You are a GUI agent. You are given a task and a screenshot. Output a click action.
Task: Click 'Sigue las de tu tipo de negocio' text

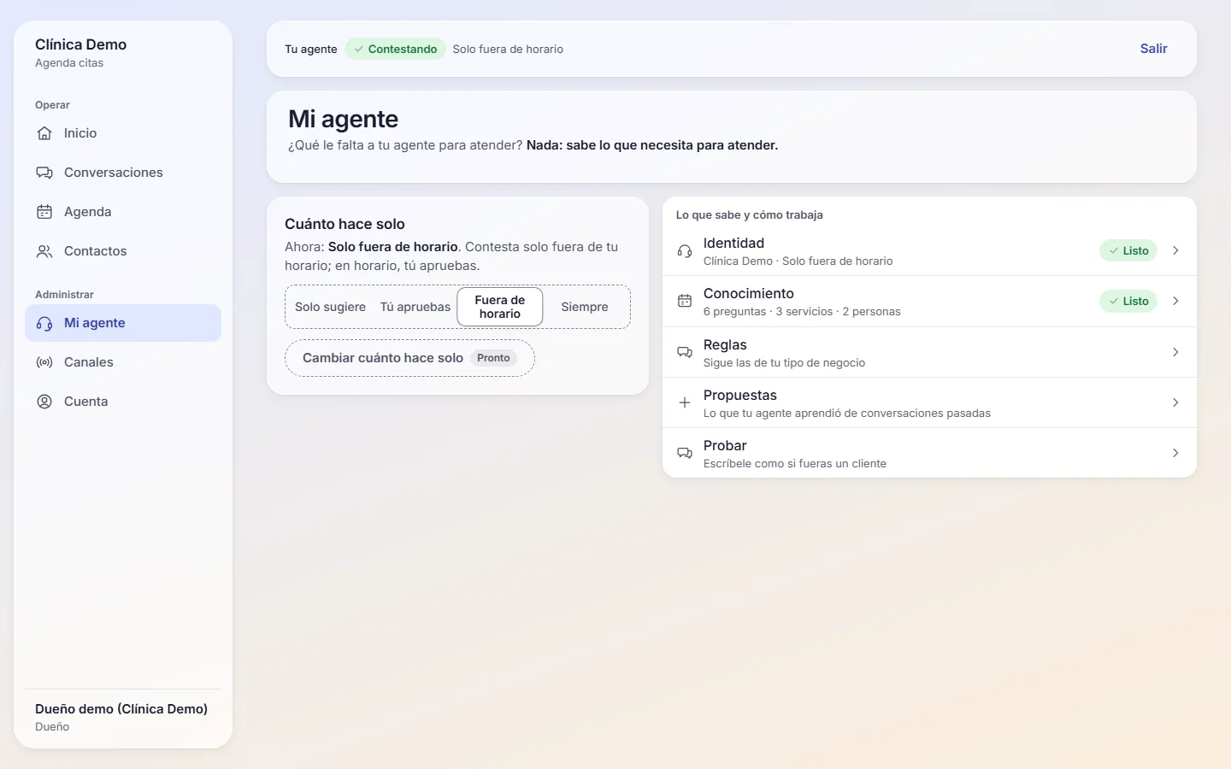pyautogui.click(x=784, y=363)
